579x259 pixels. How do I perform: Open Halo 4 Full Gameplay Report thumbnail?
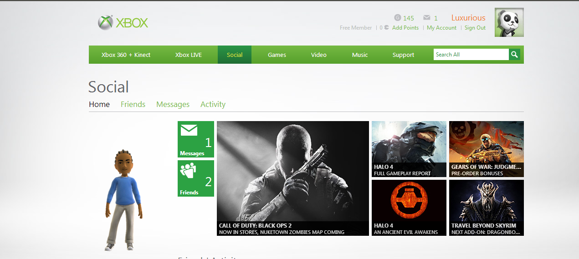coord(409,149)
